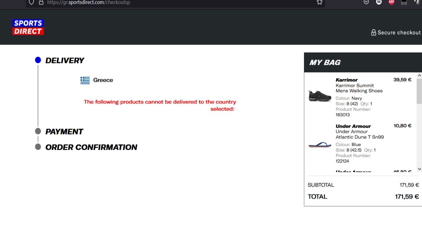Open the DELIVERY step heading
This screenshot has width=422, height=237.
(x=65, y=60)
